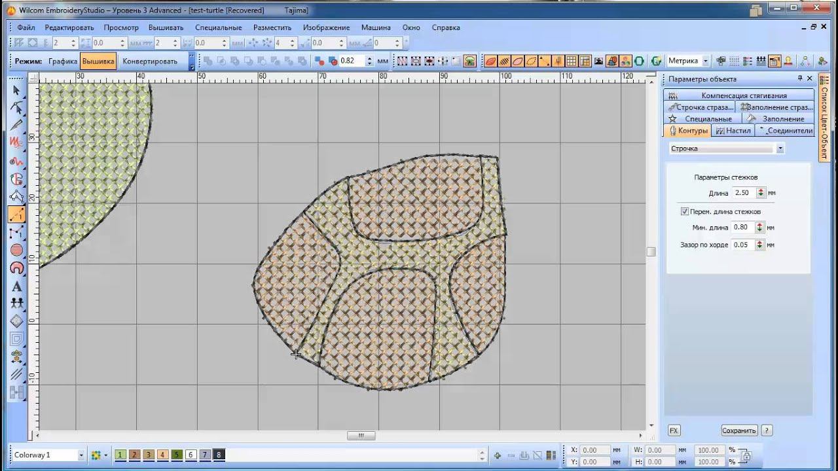Select color swatch number 5
This screenshot has width=838, height=471.
(176, 455)
